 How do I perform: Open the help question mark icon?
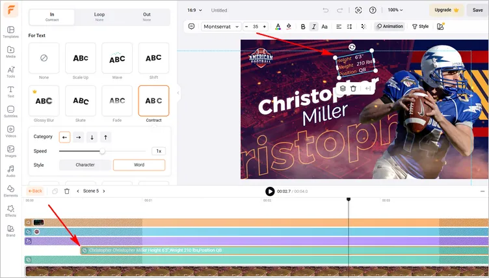point(373,10)
